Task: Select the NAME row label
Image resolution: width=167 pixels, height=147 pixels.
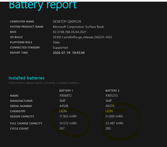Action: 14,96
